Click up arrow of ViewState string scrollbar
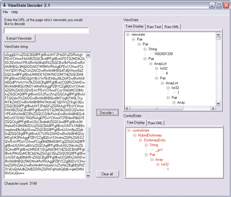This screenshot has height=197, width=231. click(x=88, y=55)
